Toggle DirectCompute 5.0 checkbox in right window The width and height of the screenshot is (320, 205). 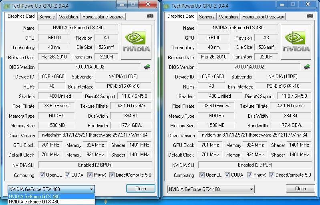pos(272,175)
